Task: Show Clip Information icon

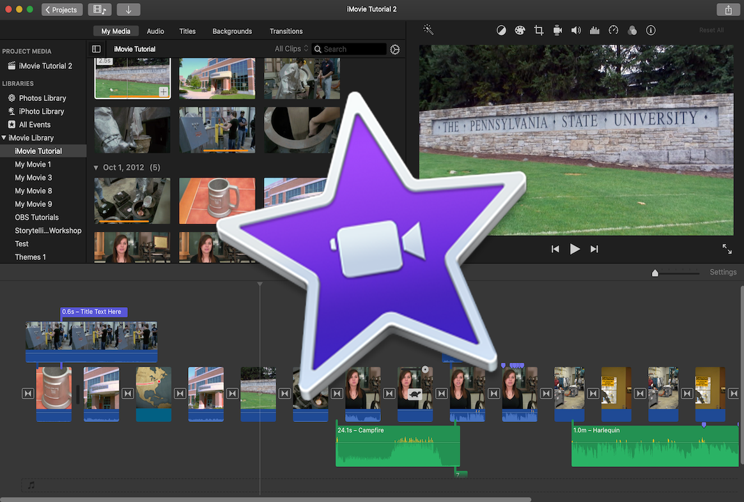Action: [x=651, y=31]
